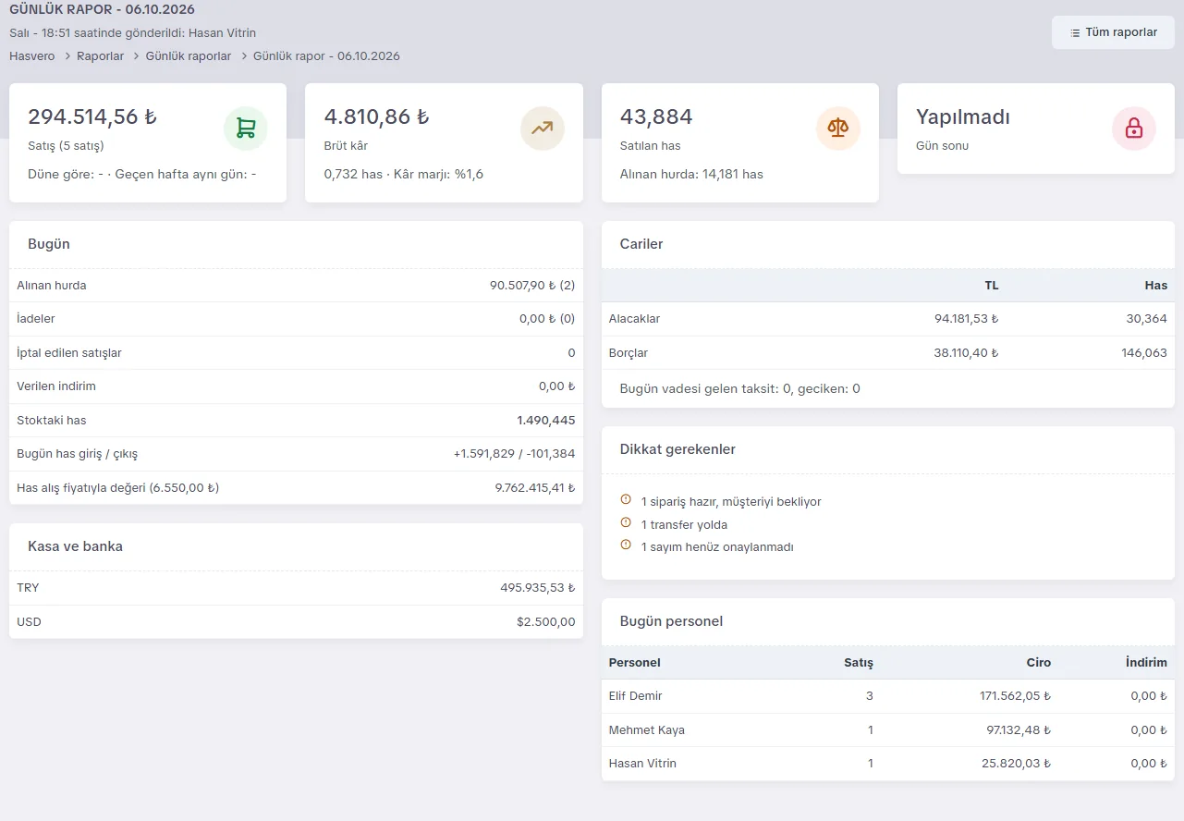Click the Stoktaki has value 1.490,445
The width and height of the screenshot is (1184, 821).
pyautogui.click(x=546, y=421)
